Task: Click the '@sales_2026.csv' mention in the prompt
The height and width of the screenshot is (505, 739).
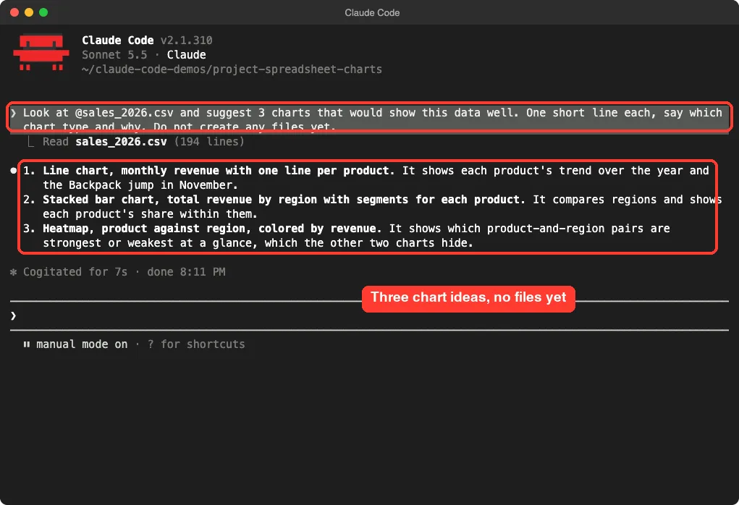Action: tap(124, 113)
